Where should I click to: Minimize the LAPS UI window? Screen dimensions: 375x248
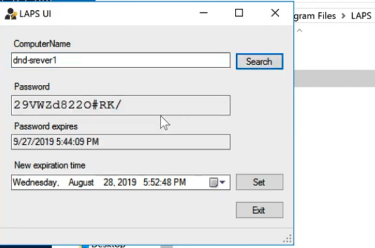pyautogui.click(x=204, y=13)
